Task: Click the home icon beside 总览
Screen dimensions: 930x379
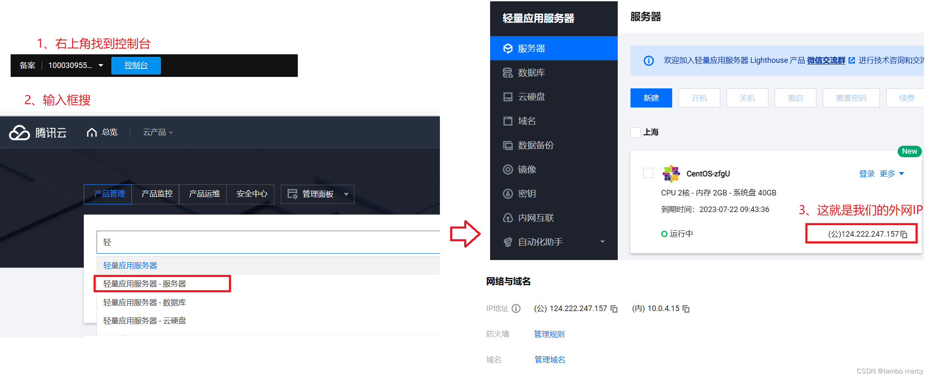Action: [91, 133]
